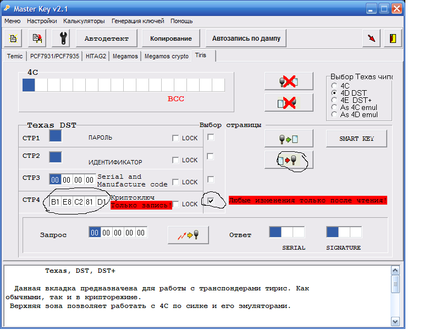Switch to the HITAG2 tab
This screenshot has height=330, width=440.
pyautogui.click(x=96, y=56)
